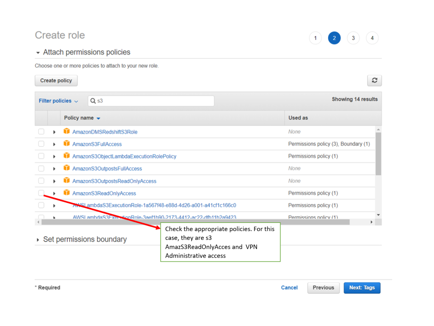Screen dimensions: 434x326
Task: Enable the AmazonS3OutpostsReadOnlyAccess checkbox
Action: tap(41, 181)
